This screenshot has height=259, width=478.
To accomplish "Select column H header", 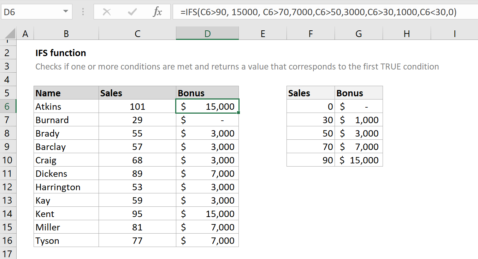I will tap(407, 34).
